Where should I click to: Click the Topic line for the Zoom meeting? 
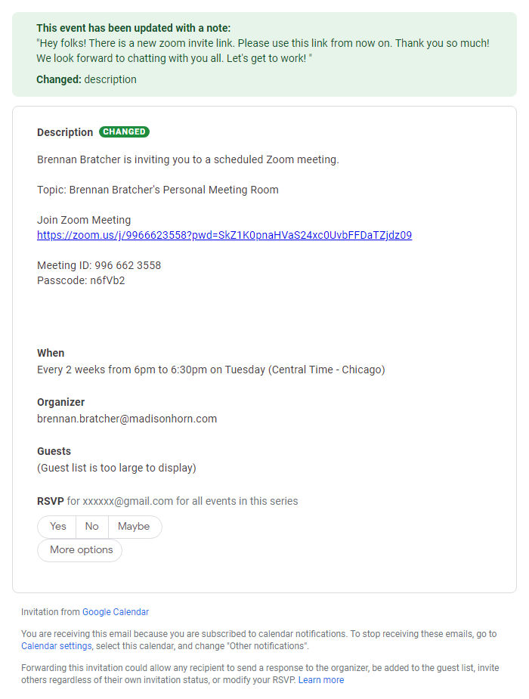158,190
